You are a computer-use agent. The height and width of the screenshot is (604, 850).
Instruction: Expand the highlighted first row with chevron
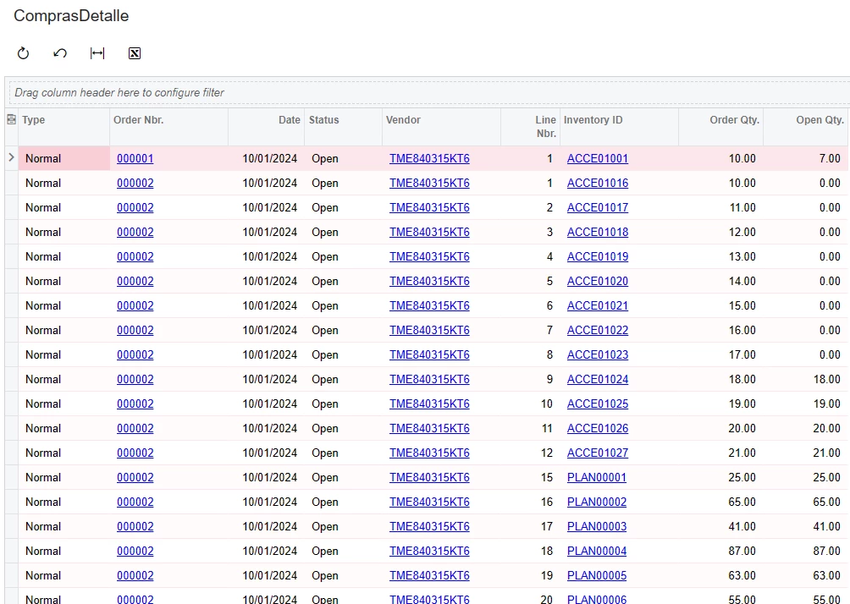tap(10, 158)
